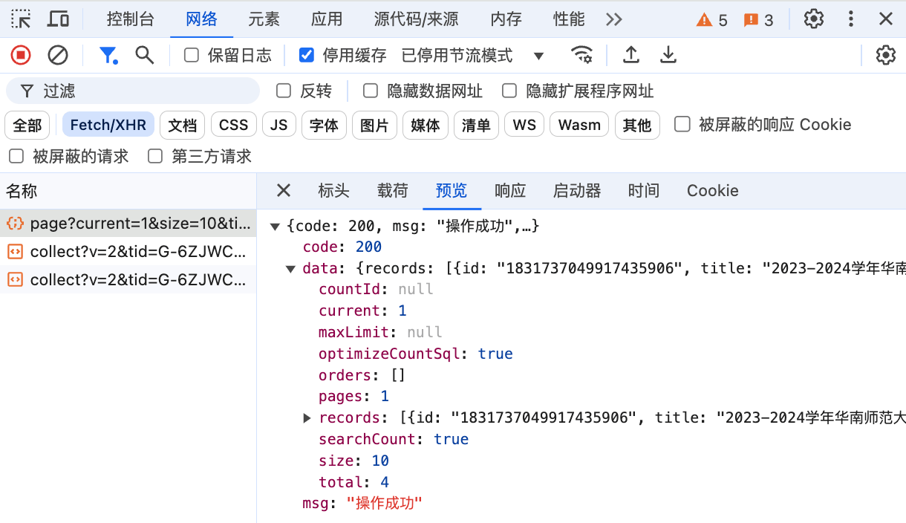Check the 第三方请求 option
906x523 pixels.
coord(155,156)
